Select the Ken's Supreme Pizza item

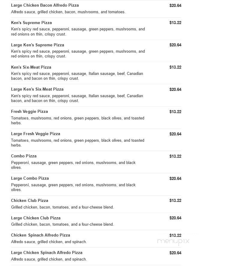(31, 23)
